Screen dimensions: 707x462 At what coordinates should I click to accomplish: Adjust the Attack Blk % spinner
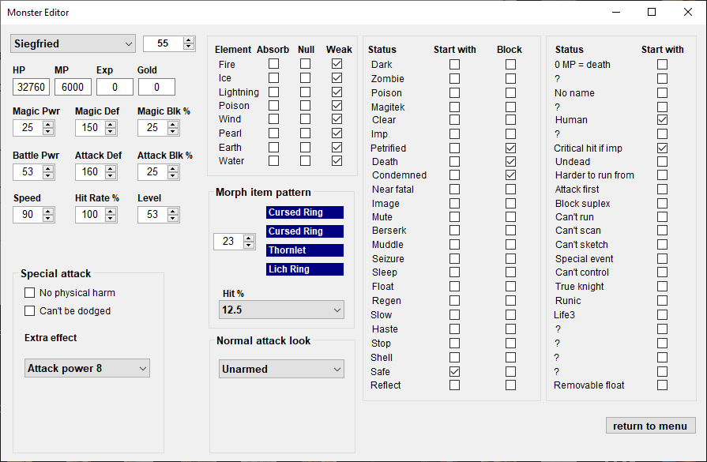point(158,171)
